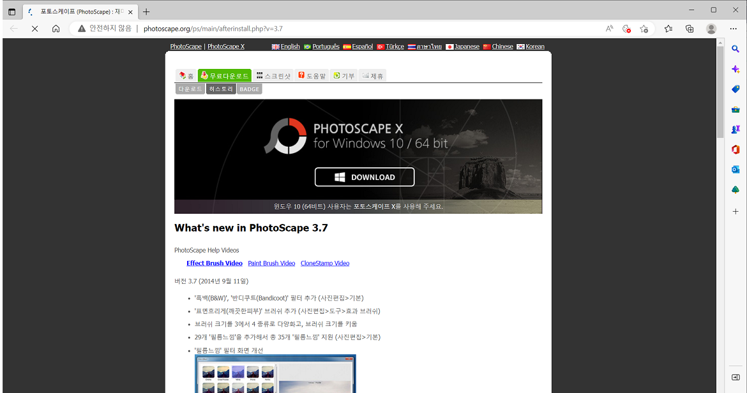
Task: Open the tracking prevention cookie icon
Action: click(x=626, y=29)
